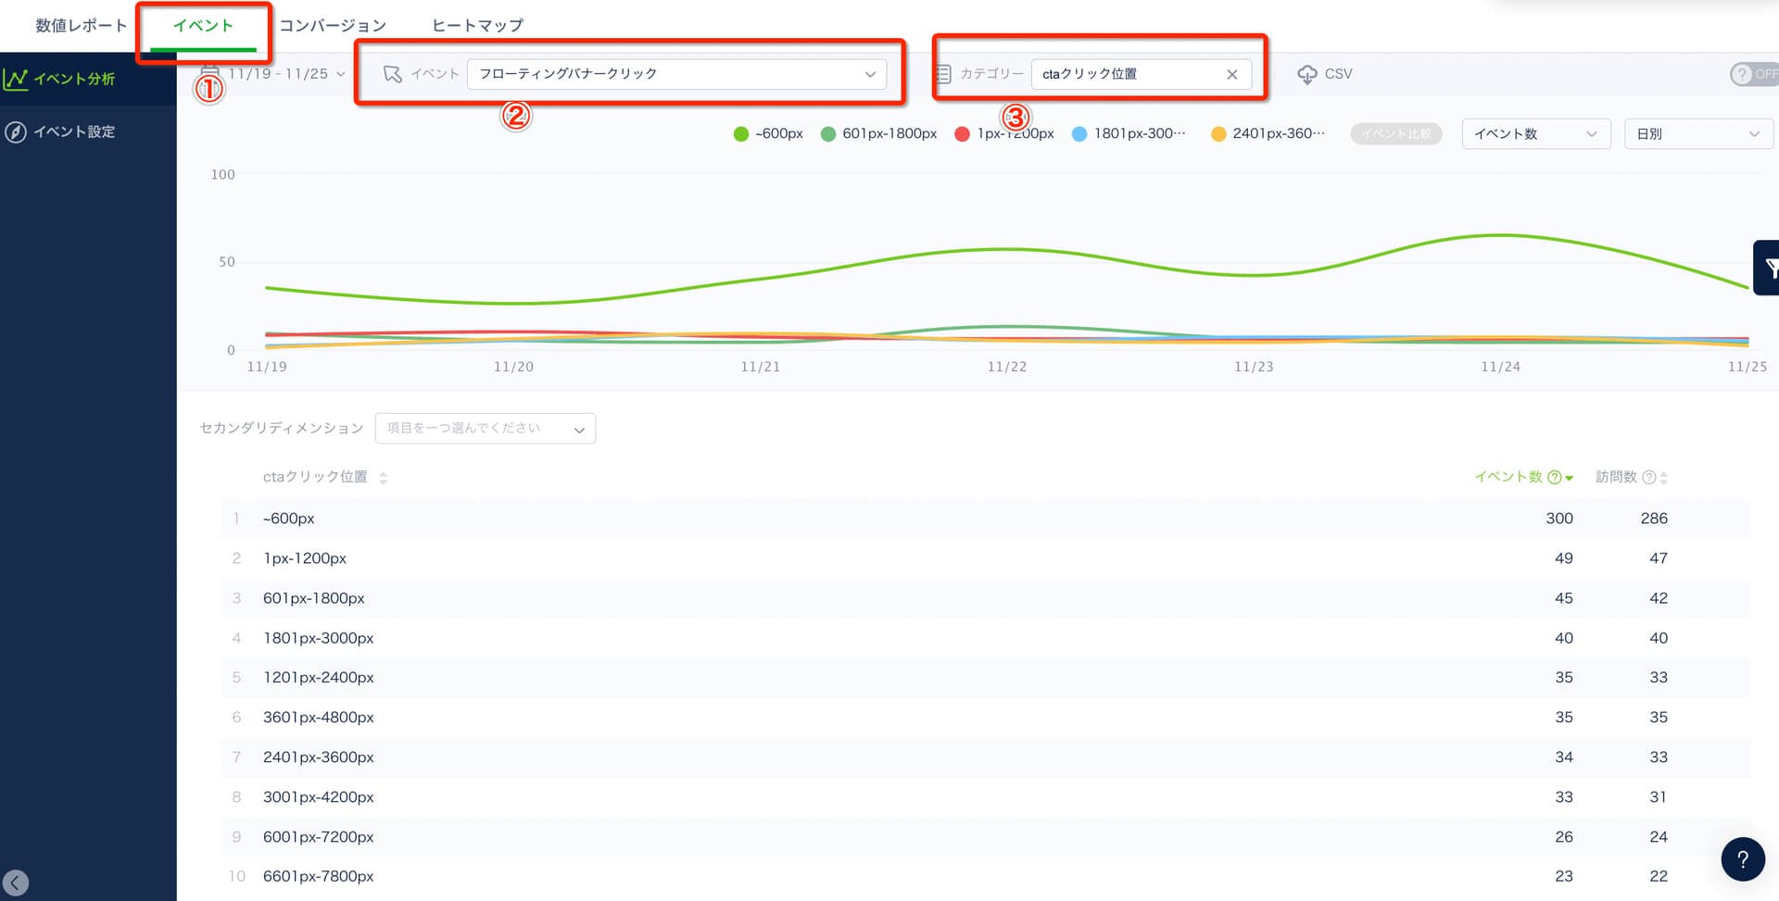Open the filter panel funnel icon
The width and height of the screenshot is (1779, 901).
[x=1768, y=269]
